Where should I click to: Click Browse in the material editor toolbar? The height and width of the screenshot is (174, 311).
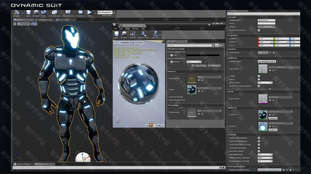click(x=124, y=35)
